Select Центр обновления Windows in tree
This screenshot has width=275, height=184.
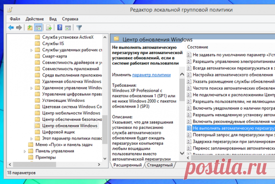coord(70,125)
